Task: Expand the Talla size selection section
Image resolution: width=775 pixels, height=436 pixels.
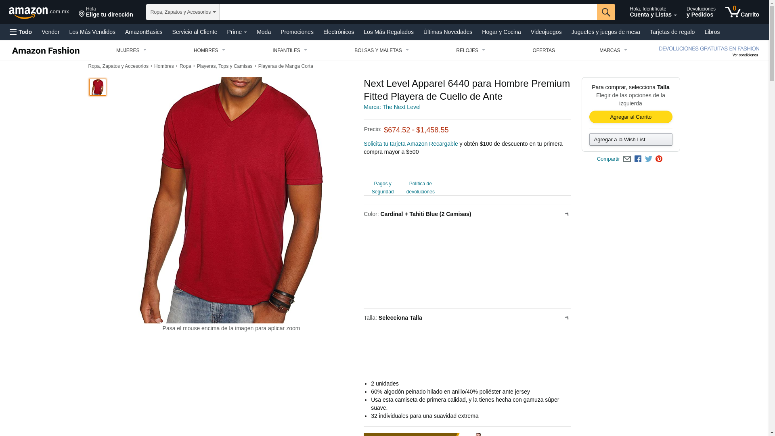Action: (x=467, y=318)
